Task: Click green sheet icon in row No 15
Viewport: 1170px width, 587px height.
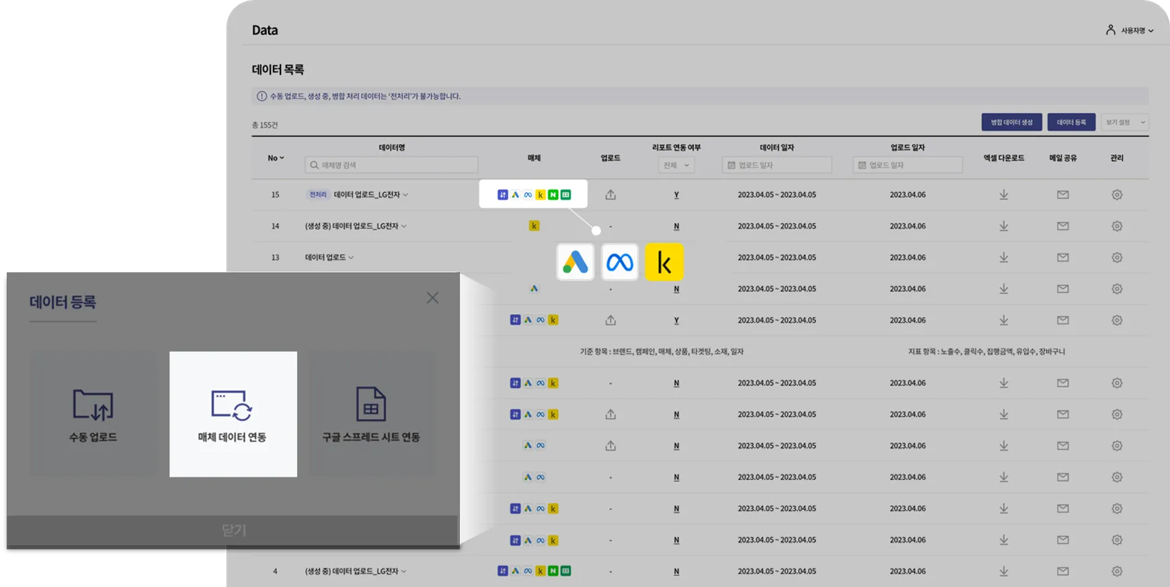Action: 565,194
